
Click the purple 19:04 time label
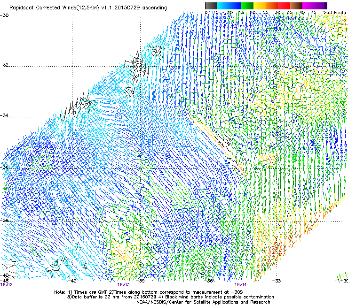[241, 285]
